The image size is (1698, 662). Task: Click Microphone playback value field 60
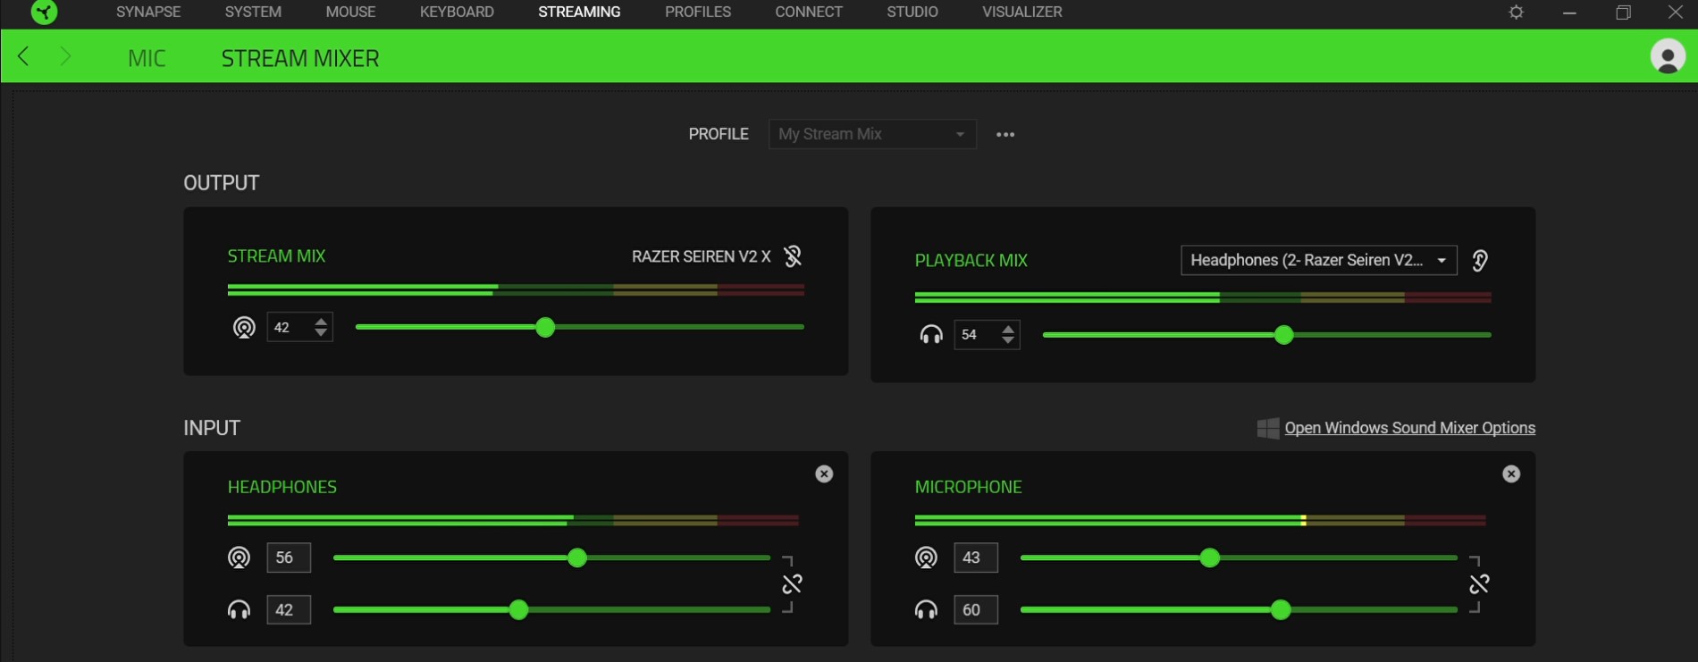(x=976, y=610)
